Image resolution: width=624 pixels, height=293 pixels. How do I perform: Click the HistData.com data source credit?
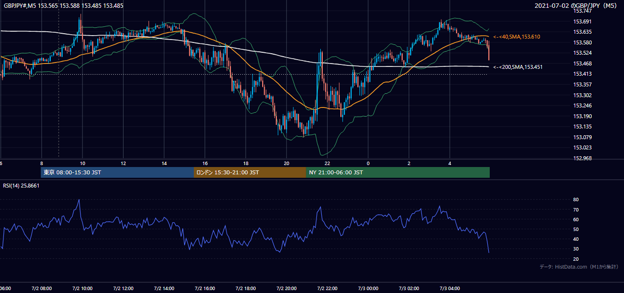coord(579,267)
